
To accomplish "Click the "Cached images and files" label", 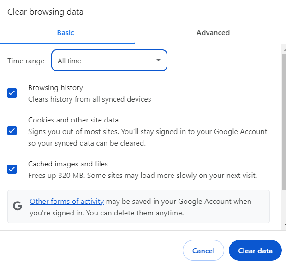I will [68, 164].
